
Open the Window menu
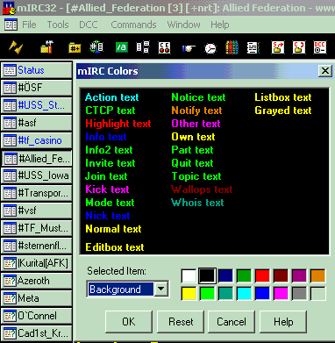pyautogui.click(x=183, y=25)
